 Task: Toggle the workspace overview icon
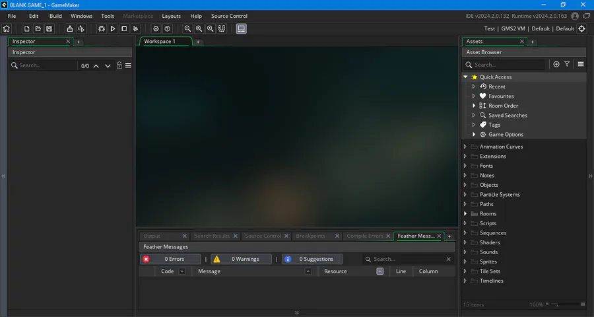point(222,29)
